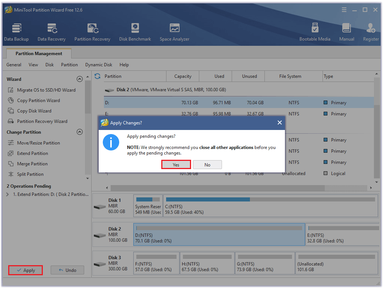Close the Apply Changes dialog with the X
384x289 pixels.
279,123
